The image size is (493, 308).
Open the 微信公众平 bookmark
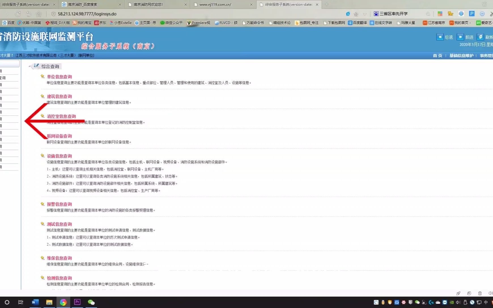click(171, 23)
